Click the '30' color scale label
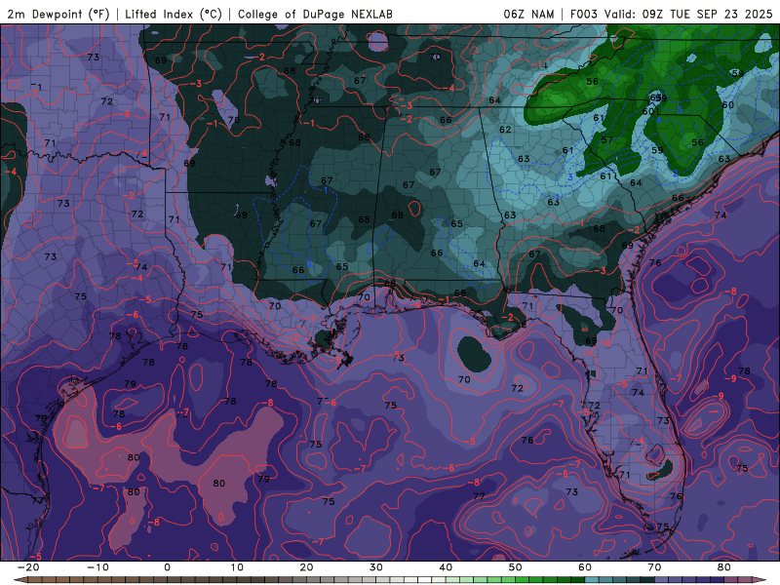 (376, 567)
